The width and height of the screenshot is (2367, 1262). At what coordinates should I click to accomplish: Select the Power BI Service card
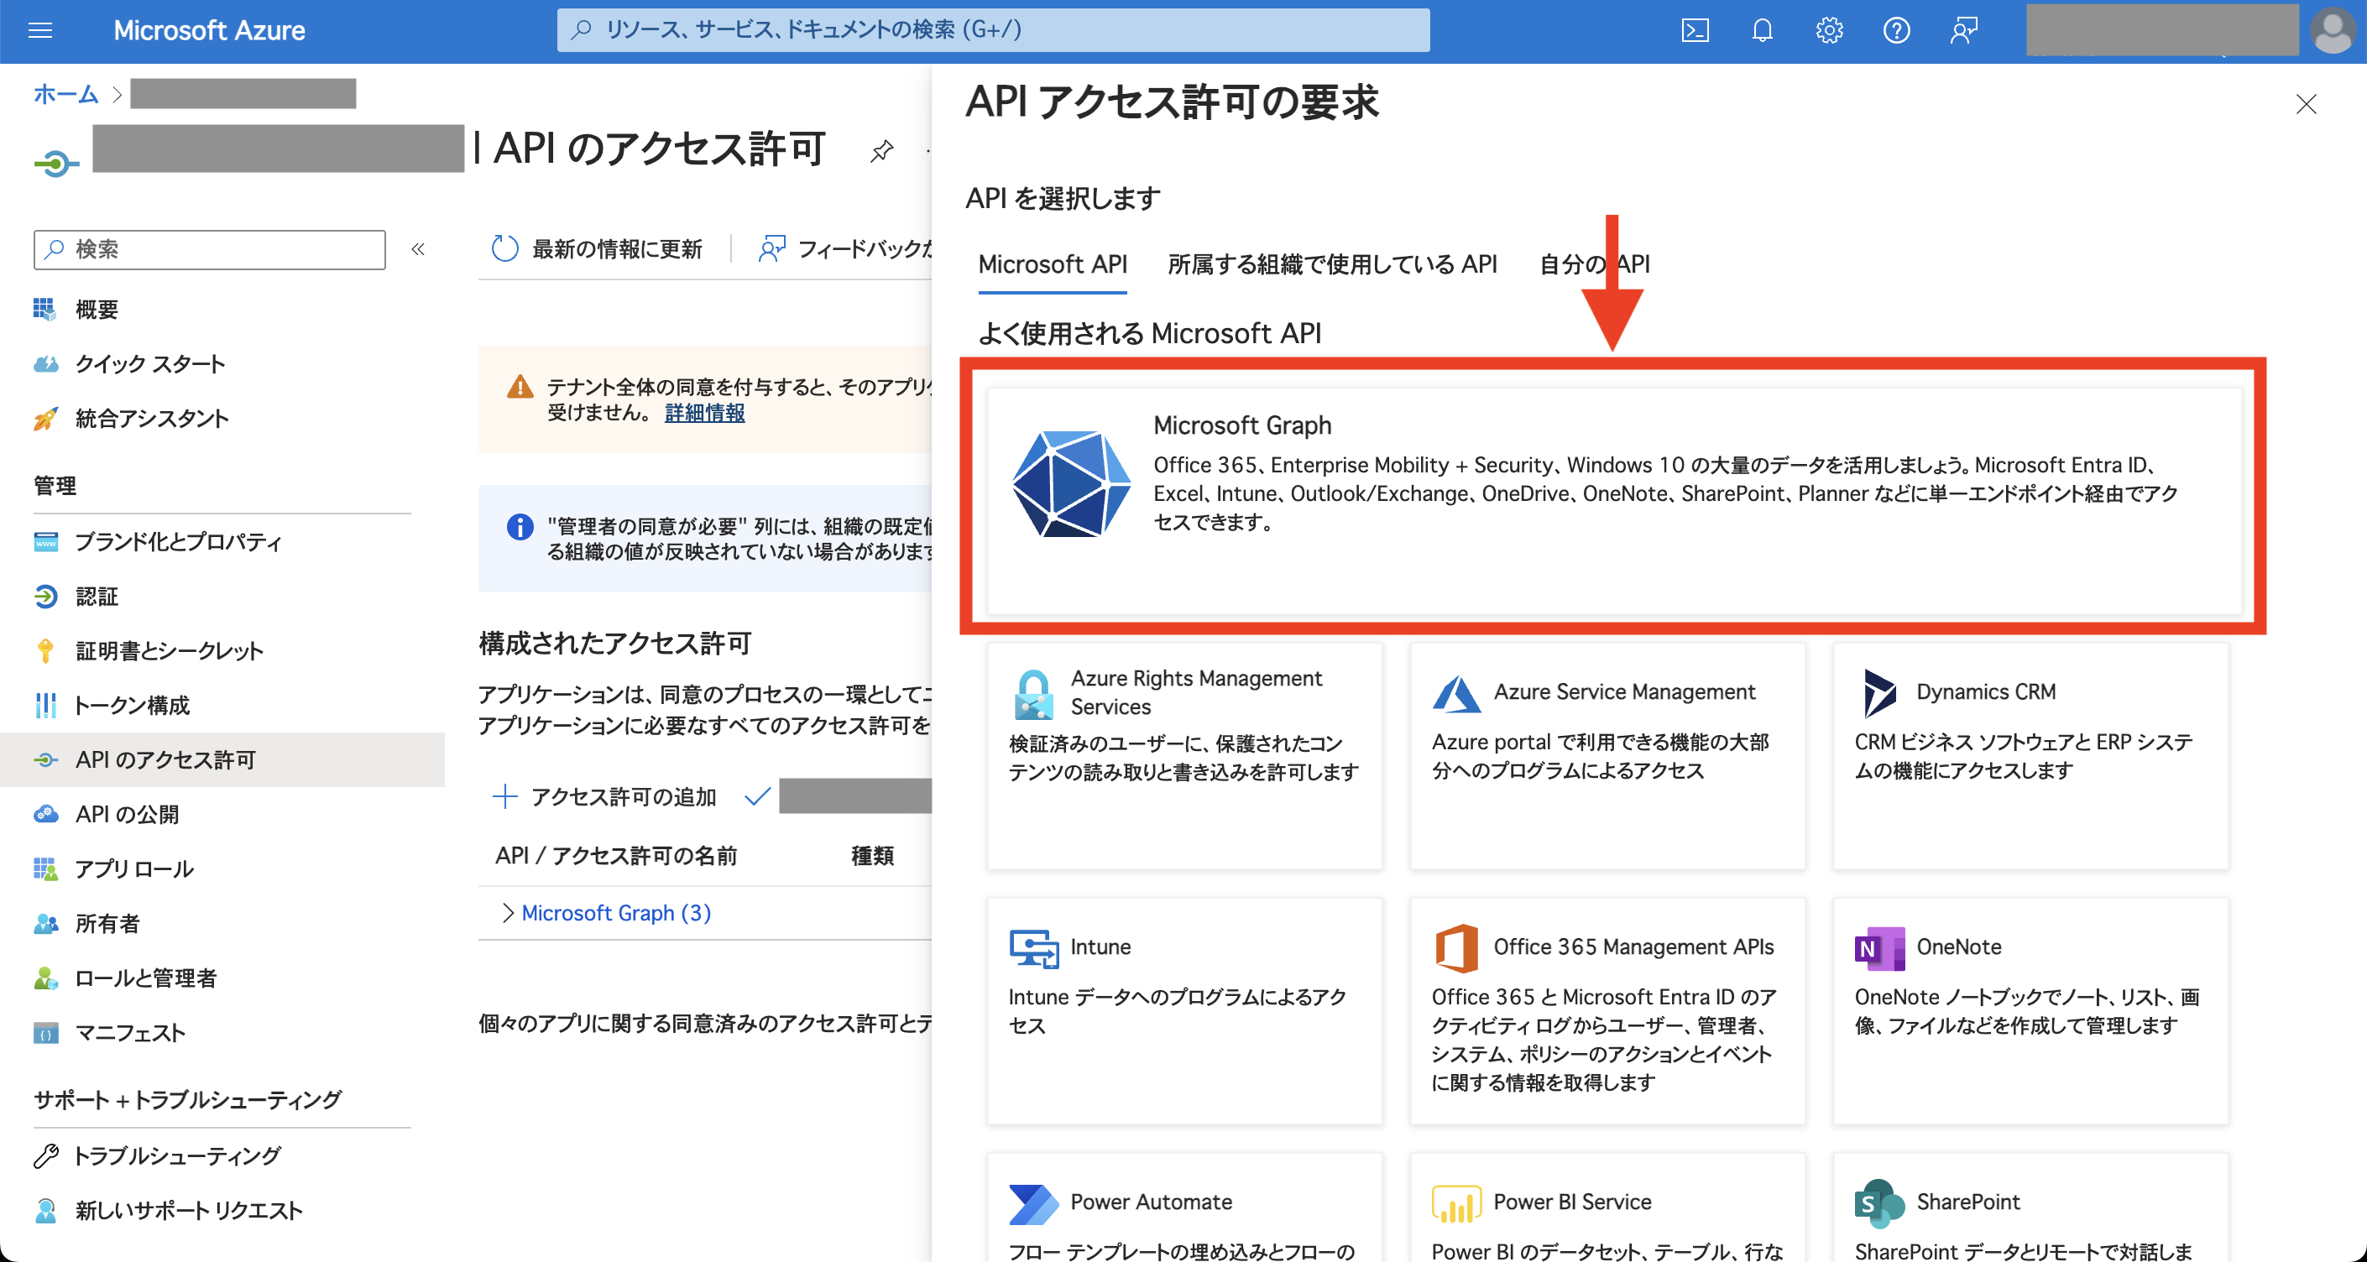pyautogui.click(x=1608, y=1207)
